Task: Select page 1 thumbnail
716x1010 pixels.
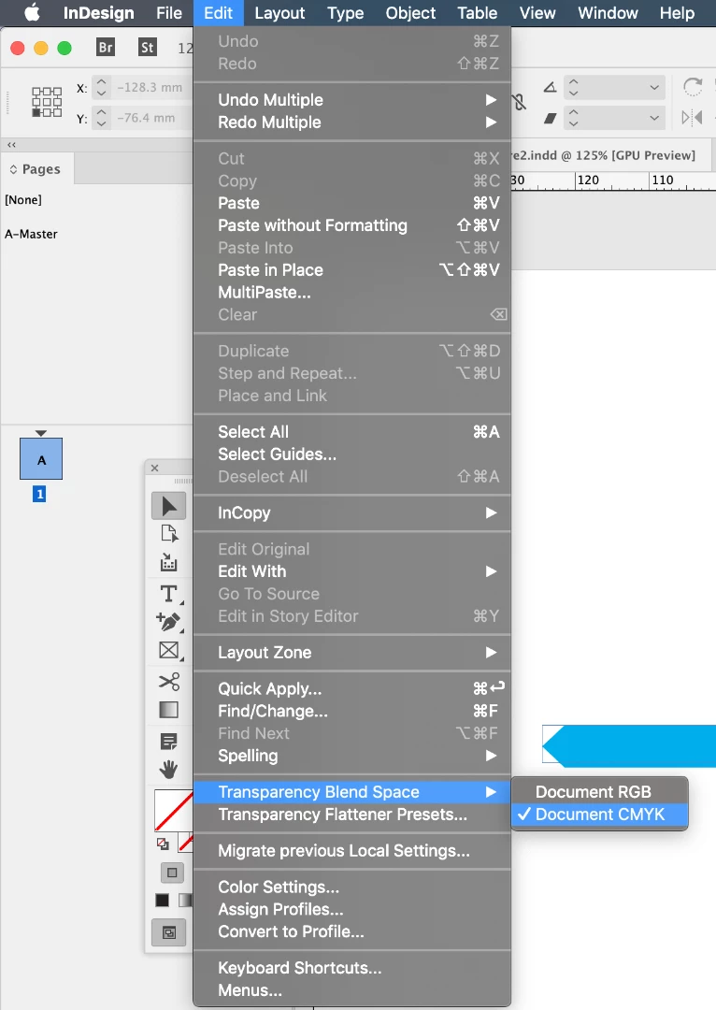Action: [x=41, y=458]
